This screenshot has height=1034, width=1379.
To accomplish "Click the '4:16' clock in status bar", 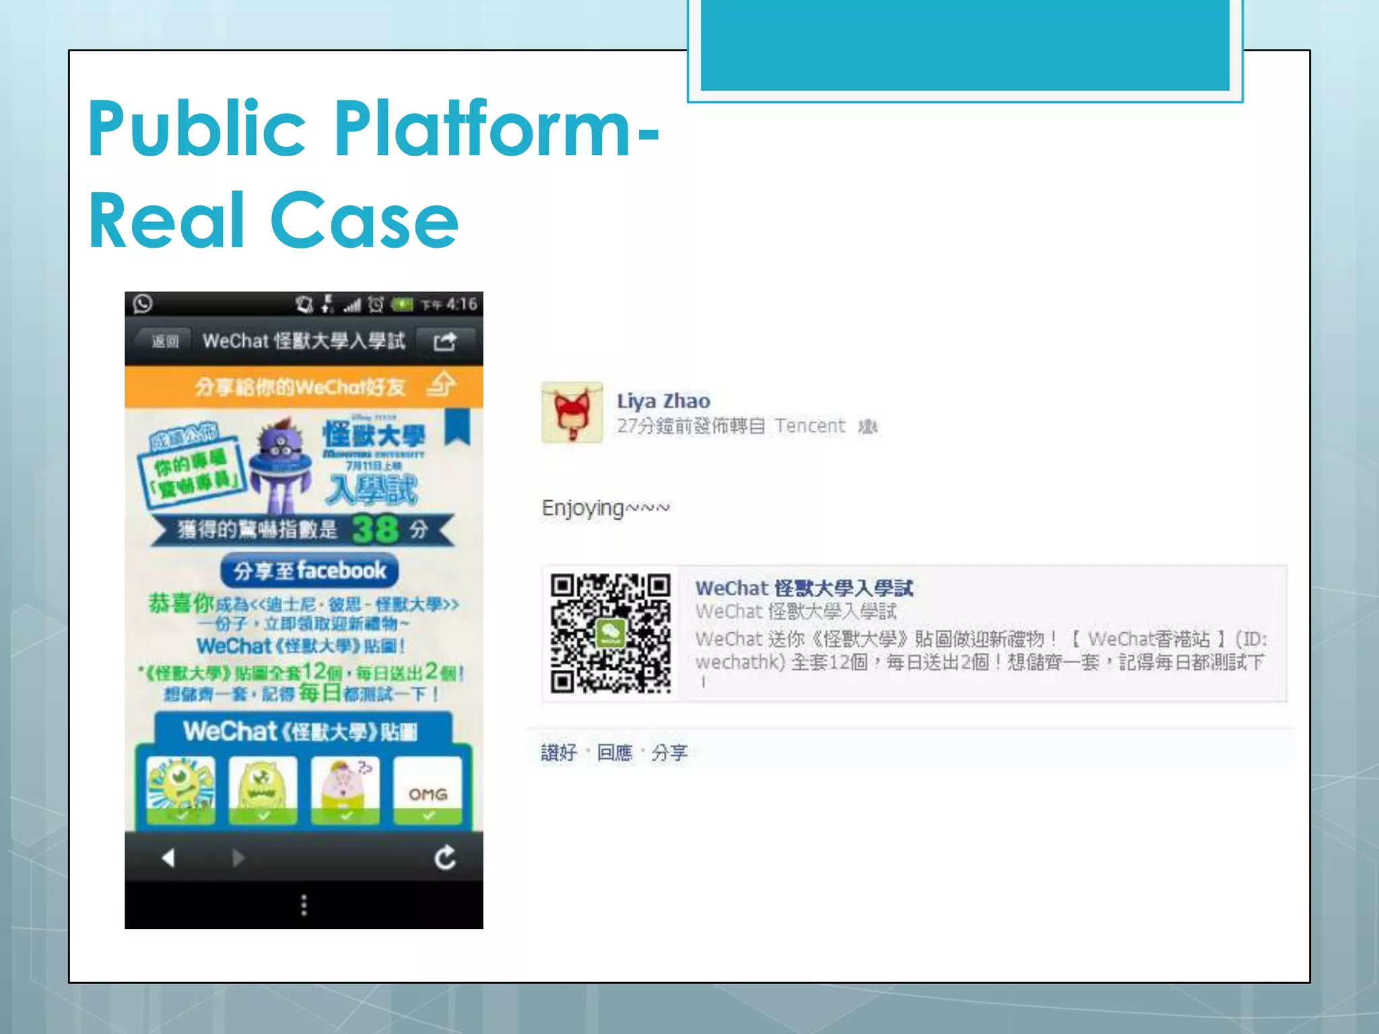I will [461, 304].
